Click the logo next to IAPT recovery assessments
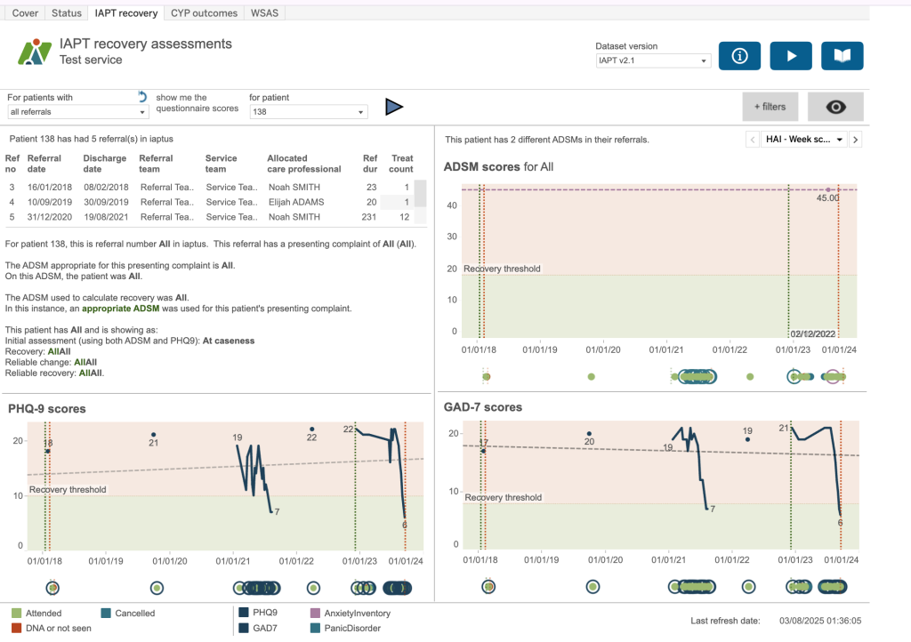 (x=35, y=52)
